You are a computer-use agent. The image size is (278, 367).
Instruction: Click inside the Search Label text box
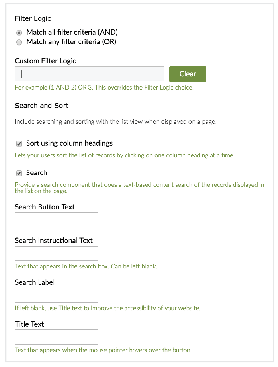tap(57, 295)
